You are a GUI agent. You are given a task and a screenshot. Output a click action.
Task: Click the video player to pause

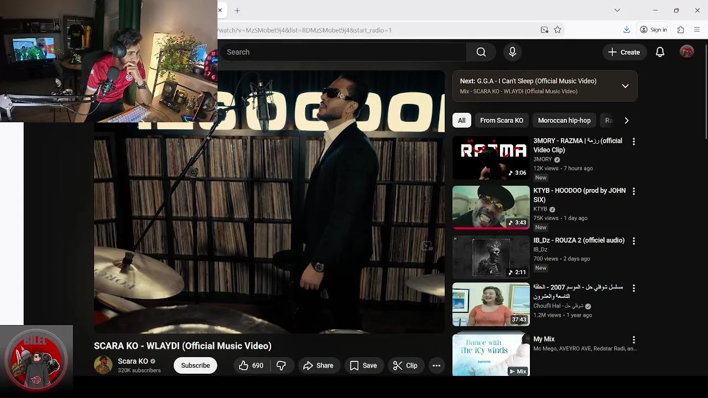click(x=269, y=202)
